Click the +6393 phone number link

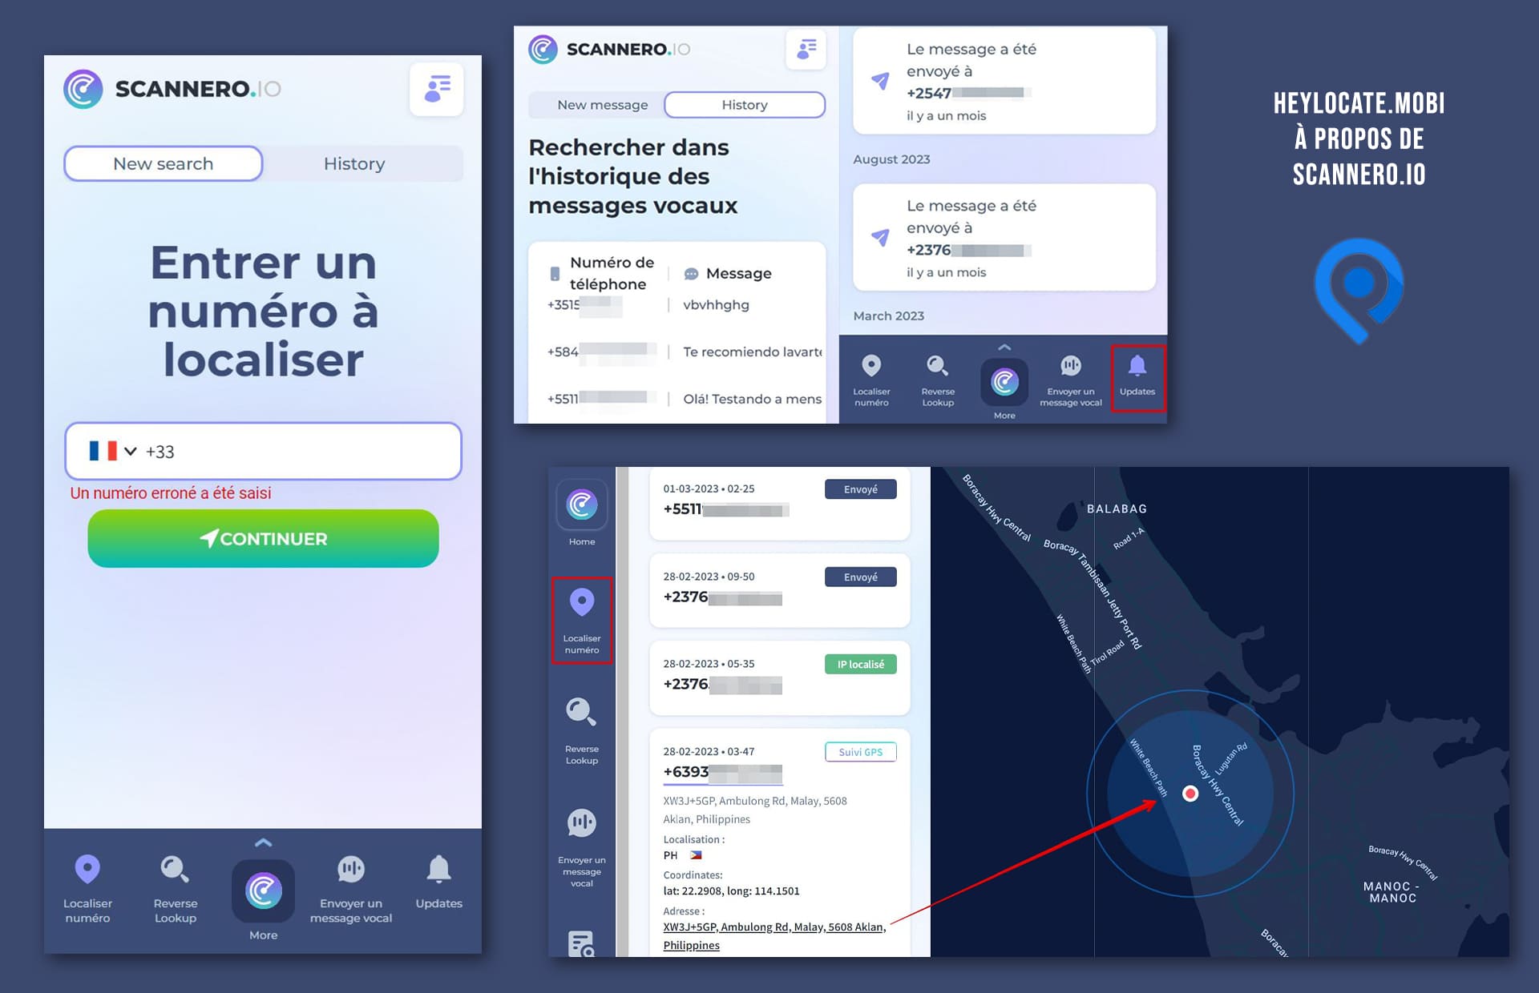click(722, 772)
